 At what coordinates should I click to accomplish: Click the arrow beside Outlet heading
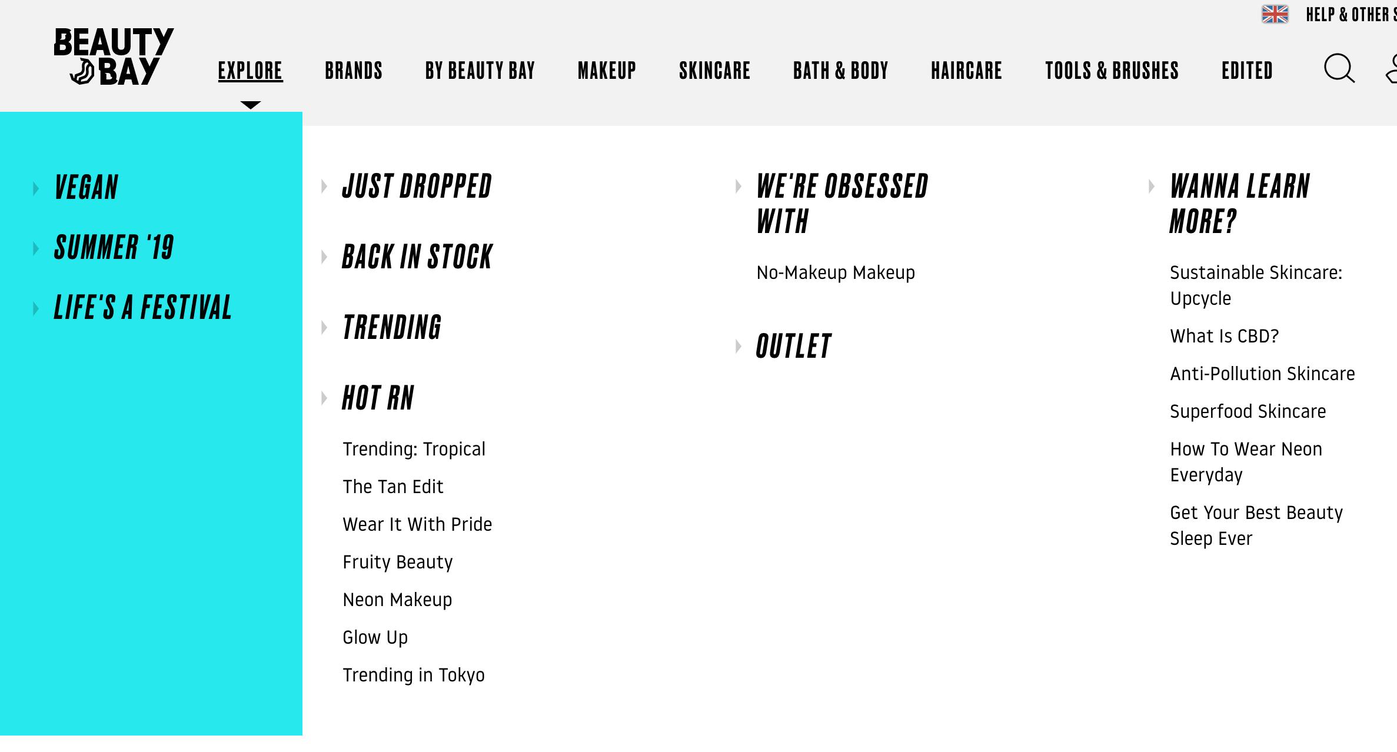coord(739,346)
